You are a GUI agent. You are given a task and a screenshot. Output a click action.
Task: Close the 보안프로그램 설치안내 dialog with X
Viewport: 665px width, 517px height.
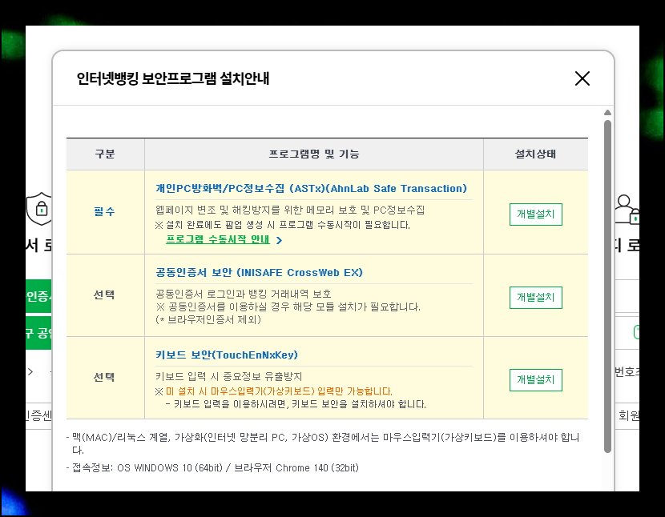tap(582, 78)
